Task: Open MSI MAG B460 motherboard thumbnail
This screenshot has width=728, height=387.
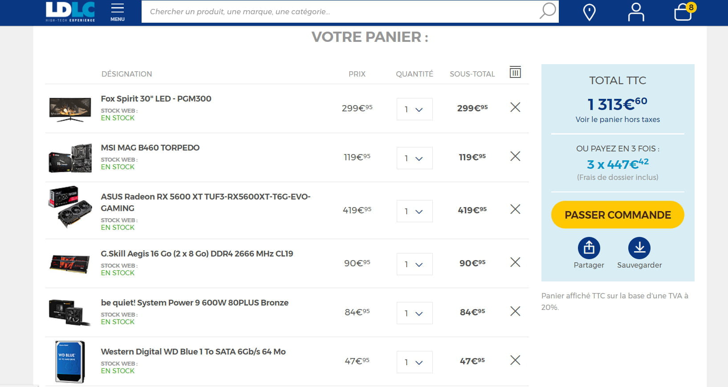Action: [x=70, y=158]
